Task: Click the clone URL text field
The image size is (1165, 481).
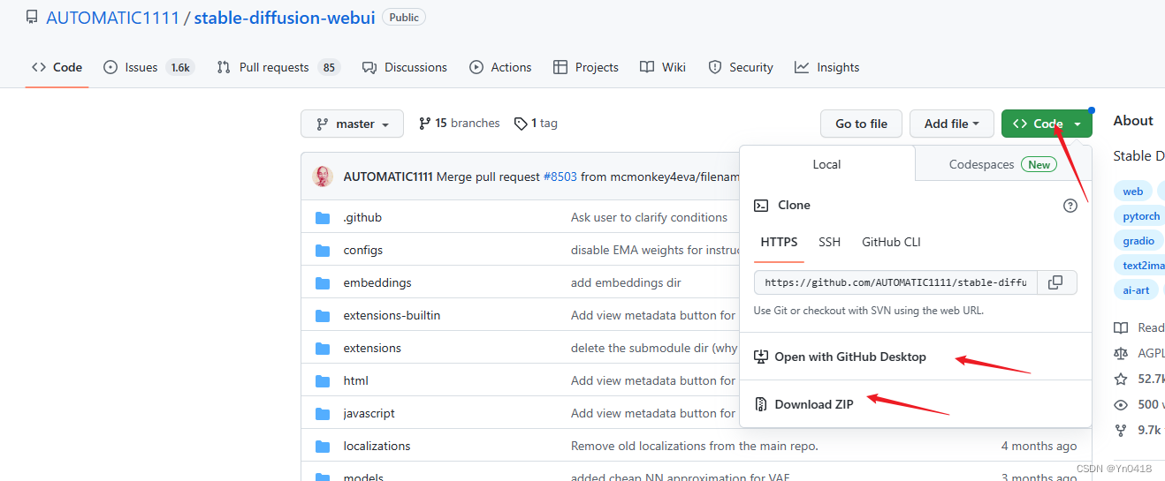Action: [895, 282]
